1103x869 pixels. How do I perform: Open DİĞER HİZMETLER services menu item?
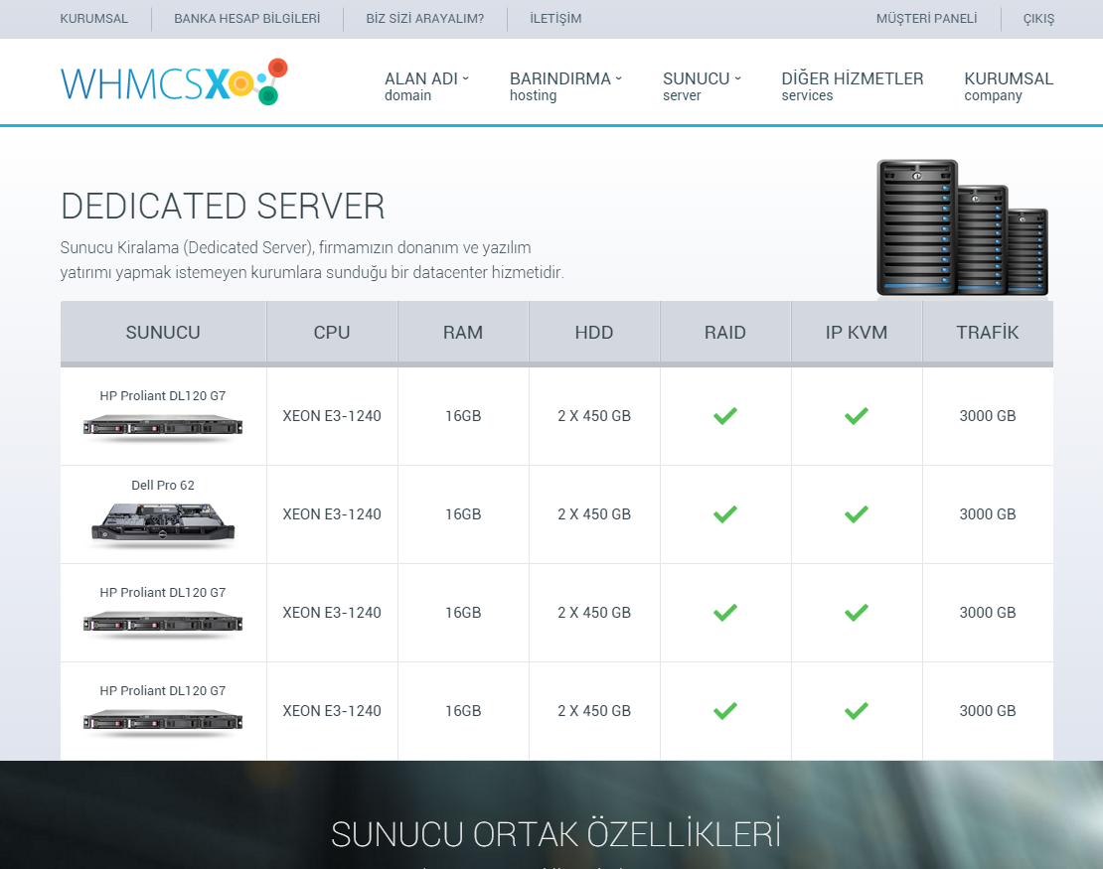point(852,85)
